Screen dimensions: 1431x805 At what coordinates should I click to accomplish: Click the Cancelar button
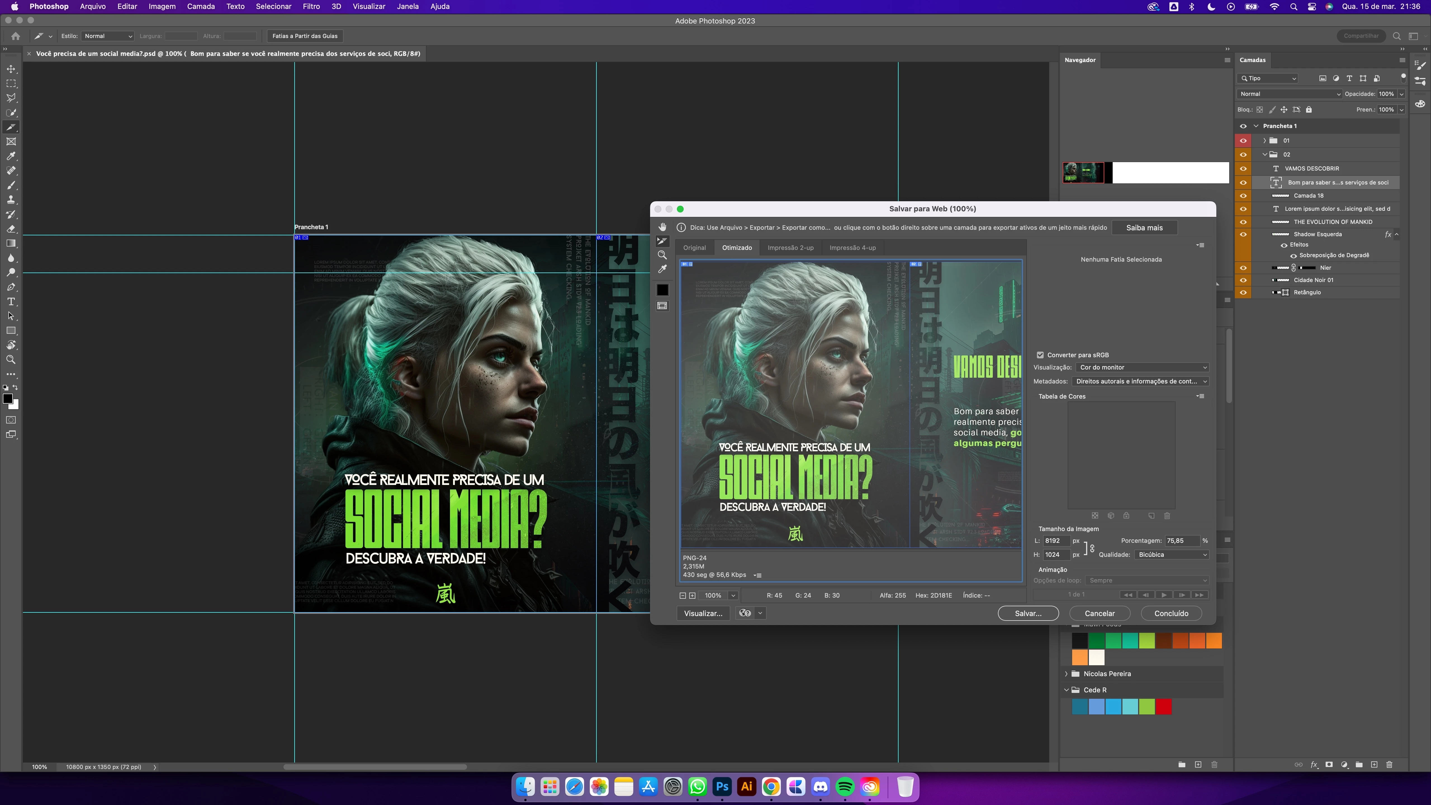pos(1099,613)
